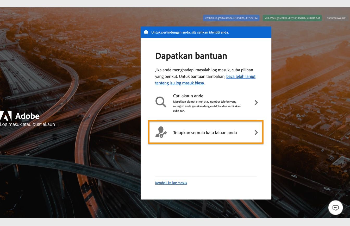
Task: Select the highlighted Tetapkan semula kata laluan option
Action: (x=205, y=132)
